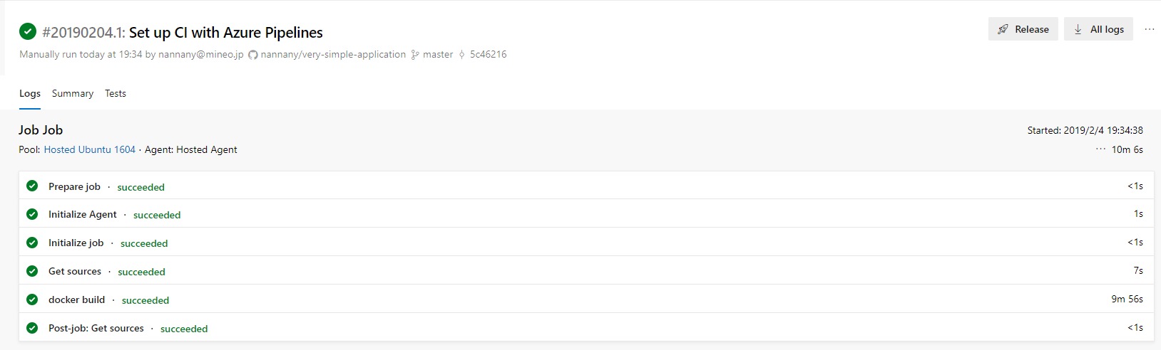The width and height of the screenshot is (1161, 350).
Task: Click the master branch icon
Action: [415, 55]
